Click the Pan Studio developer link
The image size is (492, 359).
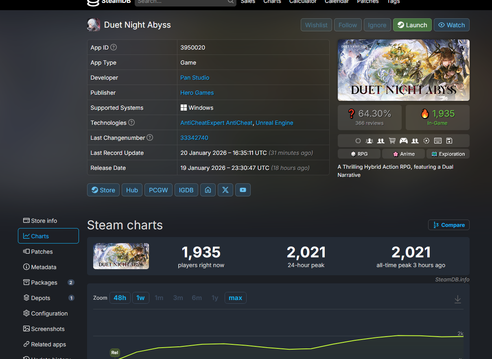(195, 78)
